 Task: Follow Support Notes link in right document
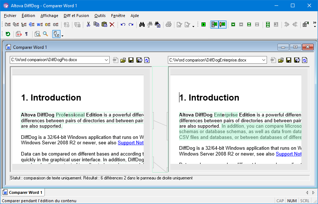pyautogui.click(x=289, y=154)
